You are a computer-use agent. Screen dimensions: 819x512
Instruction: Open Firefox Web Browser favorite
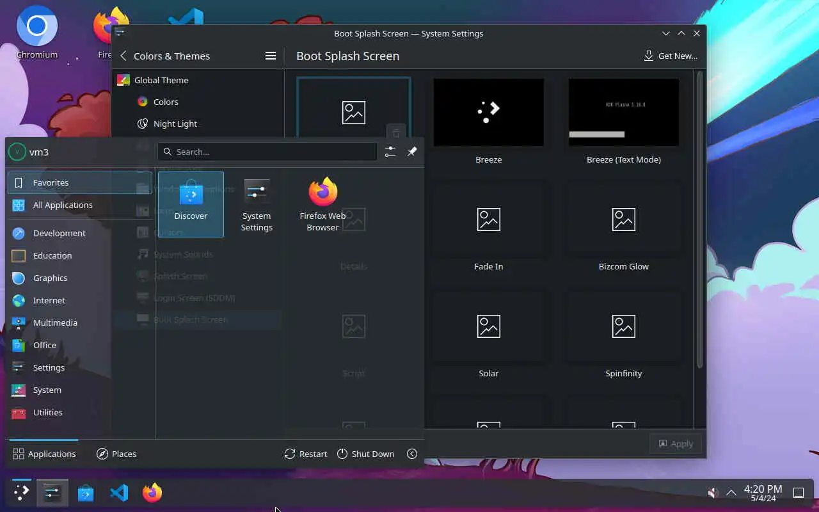coord(322,204)
